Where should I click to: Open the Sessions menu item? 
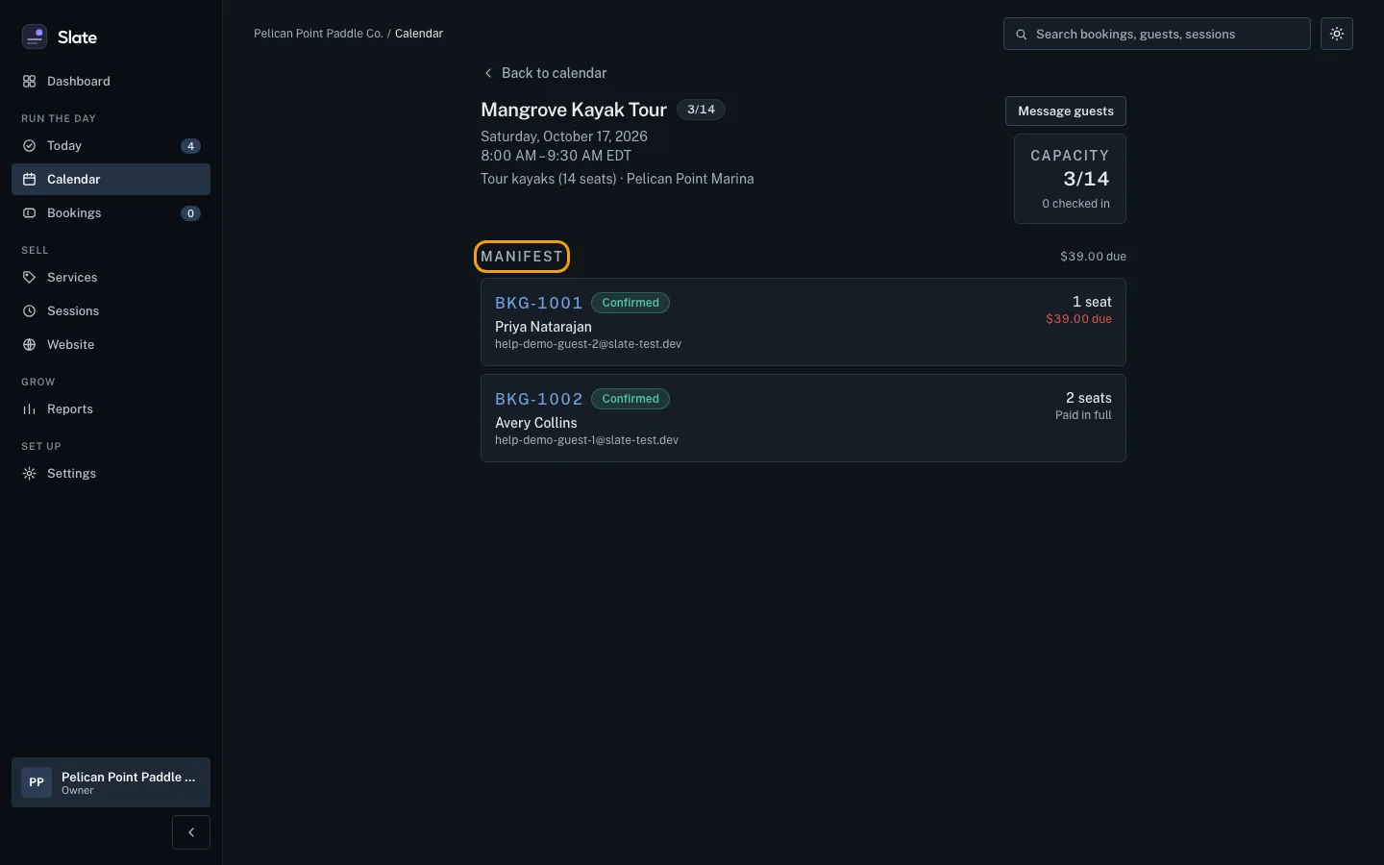pos(111,311)
